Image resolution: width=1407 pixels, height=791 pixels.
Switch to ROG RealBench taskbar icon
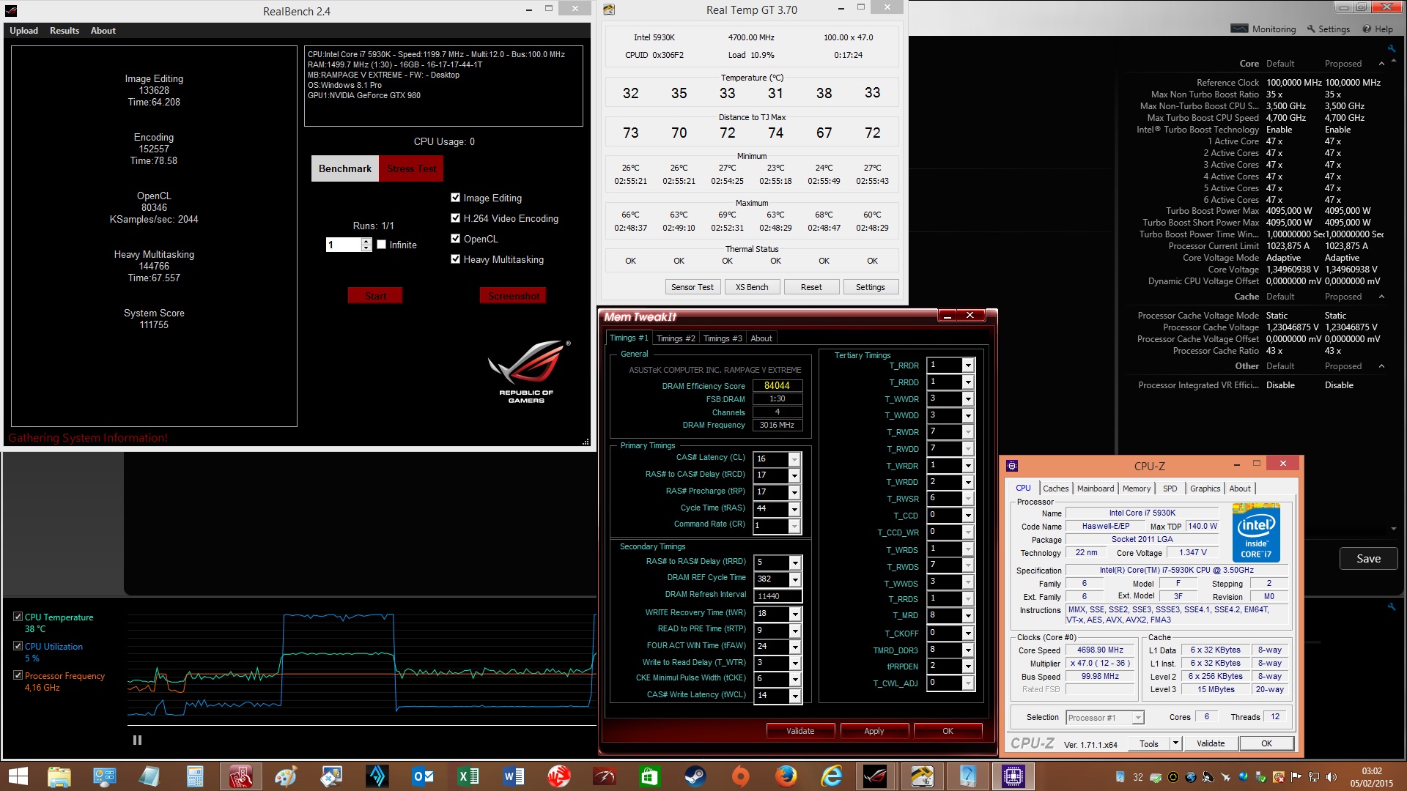click(x=875, y=776)
